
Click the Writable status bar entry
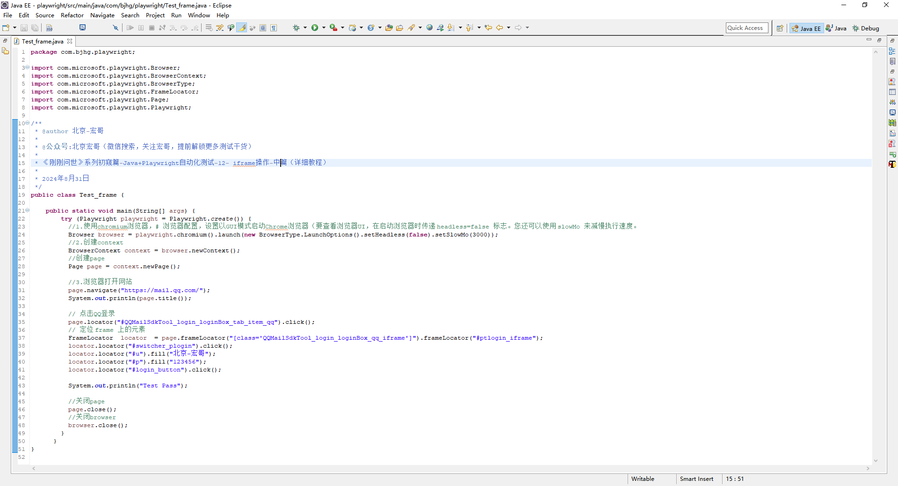pos(643,479)
